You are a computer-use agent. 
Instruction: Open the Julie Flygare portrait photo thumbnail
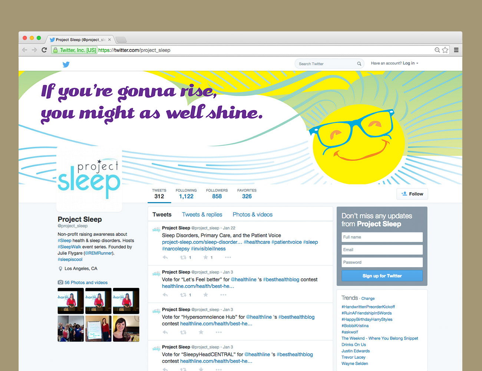click(x=126, y=329)
